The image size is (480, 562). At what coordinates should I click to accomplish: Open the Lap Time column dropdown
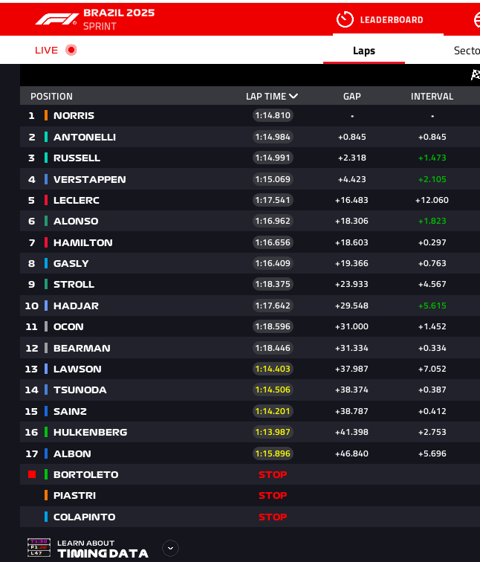(293, 96)
